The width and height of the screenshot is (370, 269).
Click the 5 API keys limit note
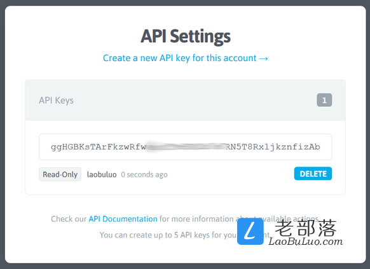pos(168,235)
